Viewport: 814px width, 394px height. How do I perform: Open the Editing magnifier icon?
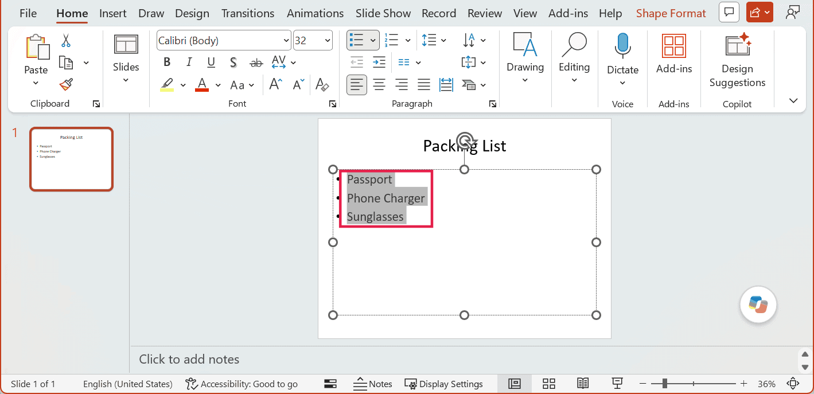(x=574, y=45)
